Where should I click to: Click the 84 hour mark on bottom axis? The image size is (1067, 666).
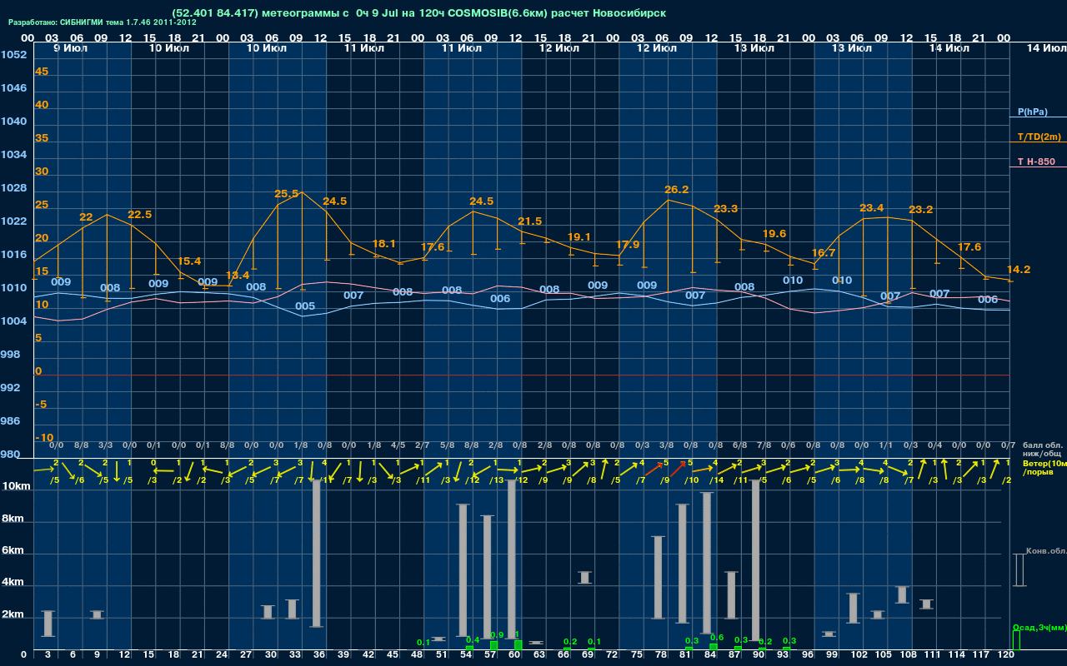[710, 655]
